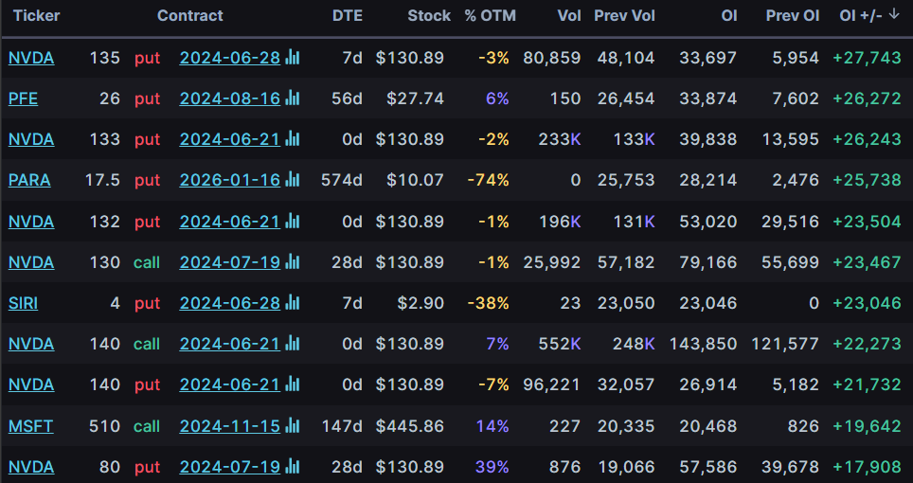This screenshot has width=913, height=483.
Task: Select the 233K volume cell
Action: [559, 139]
